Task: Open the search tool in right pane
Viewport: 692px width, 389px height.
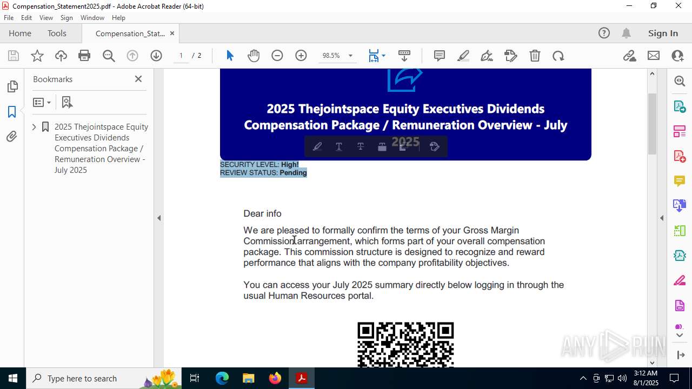Action: coord(680,81)
